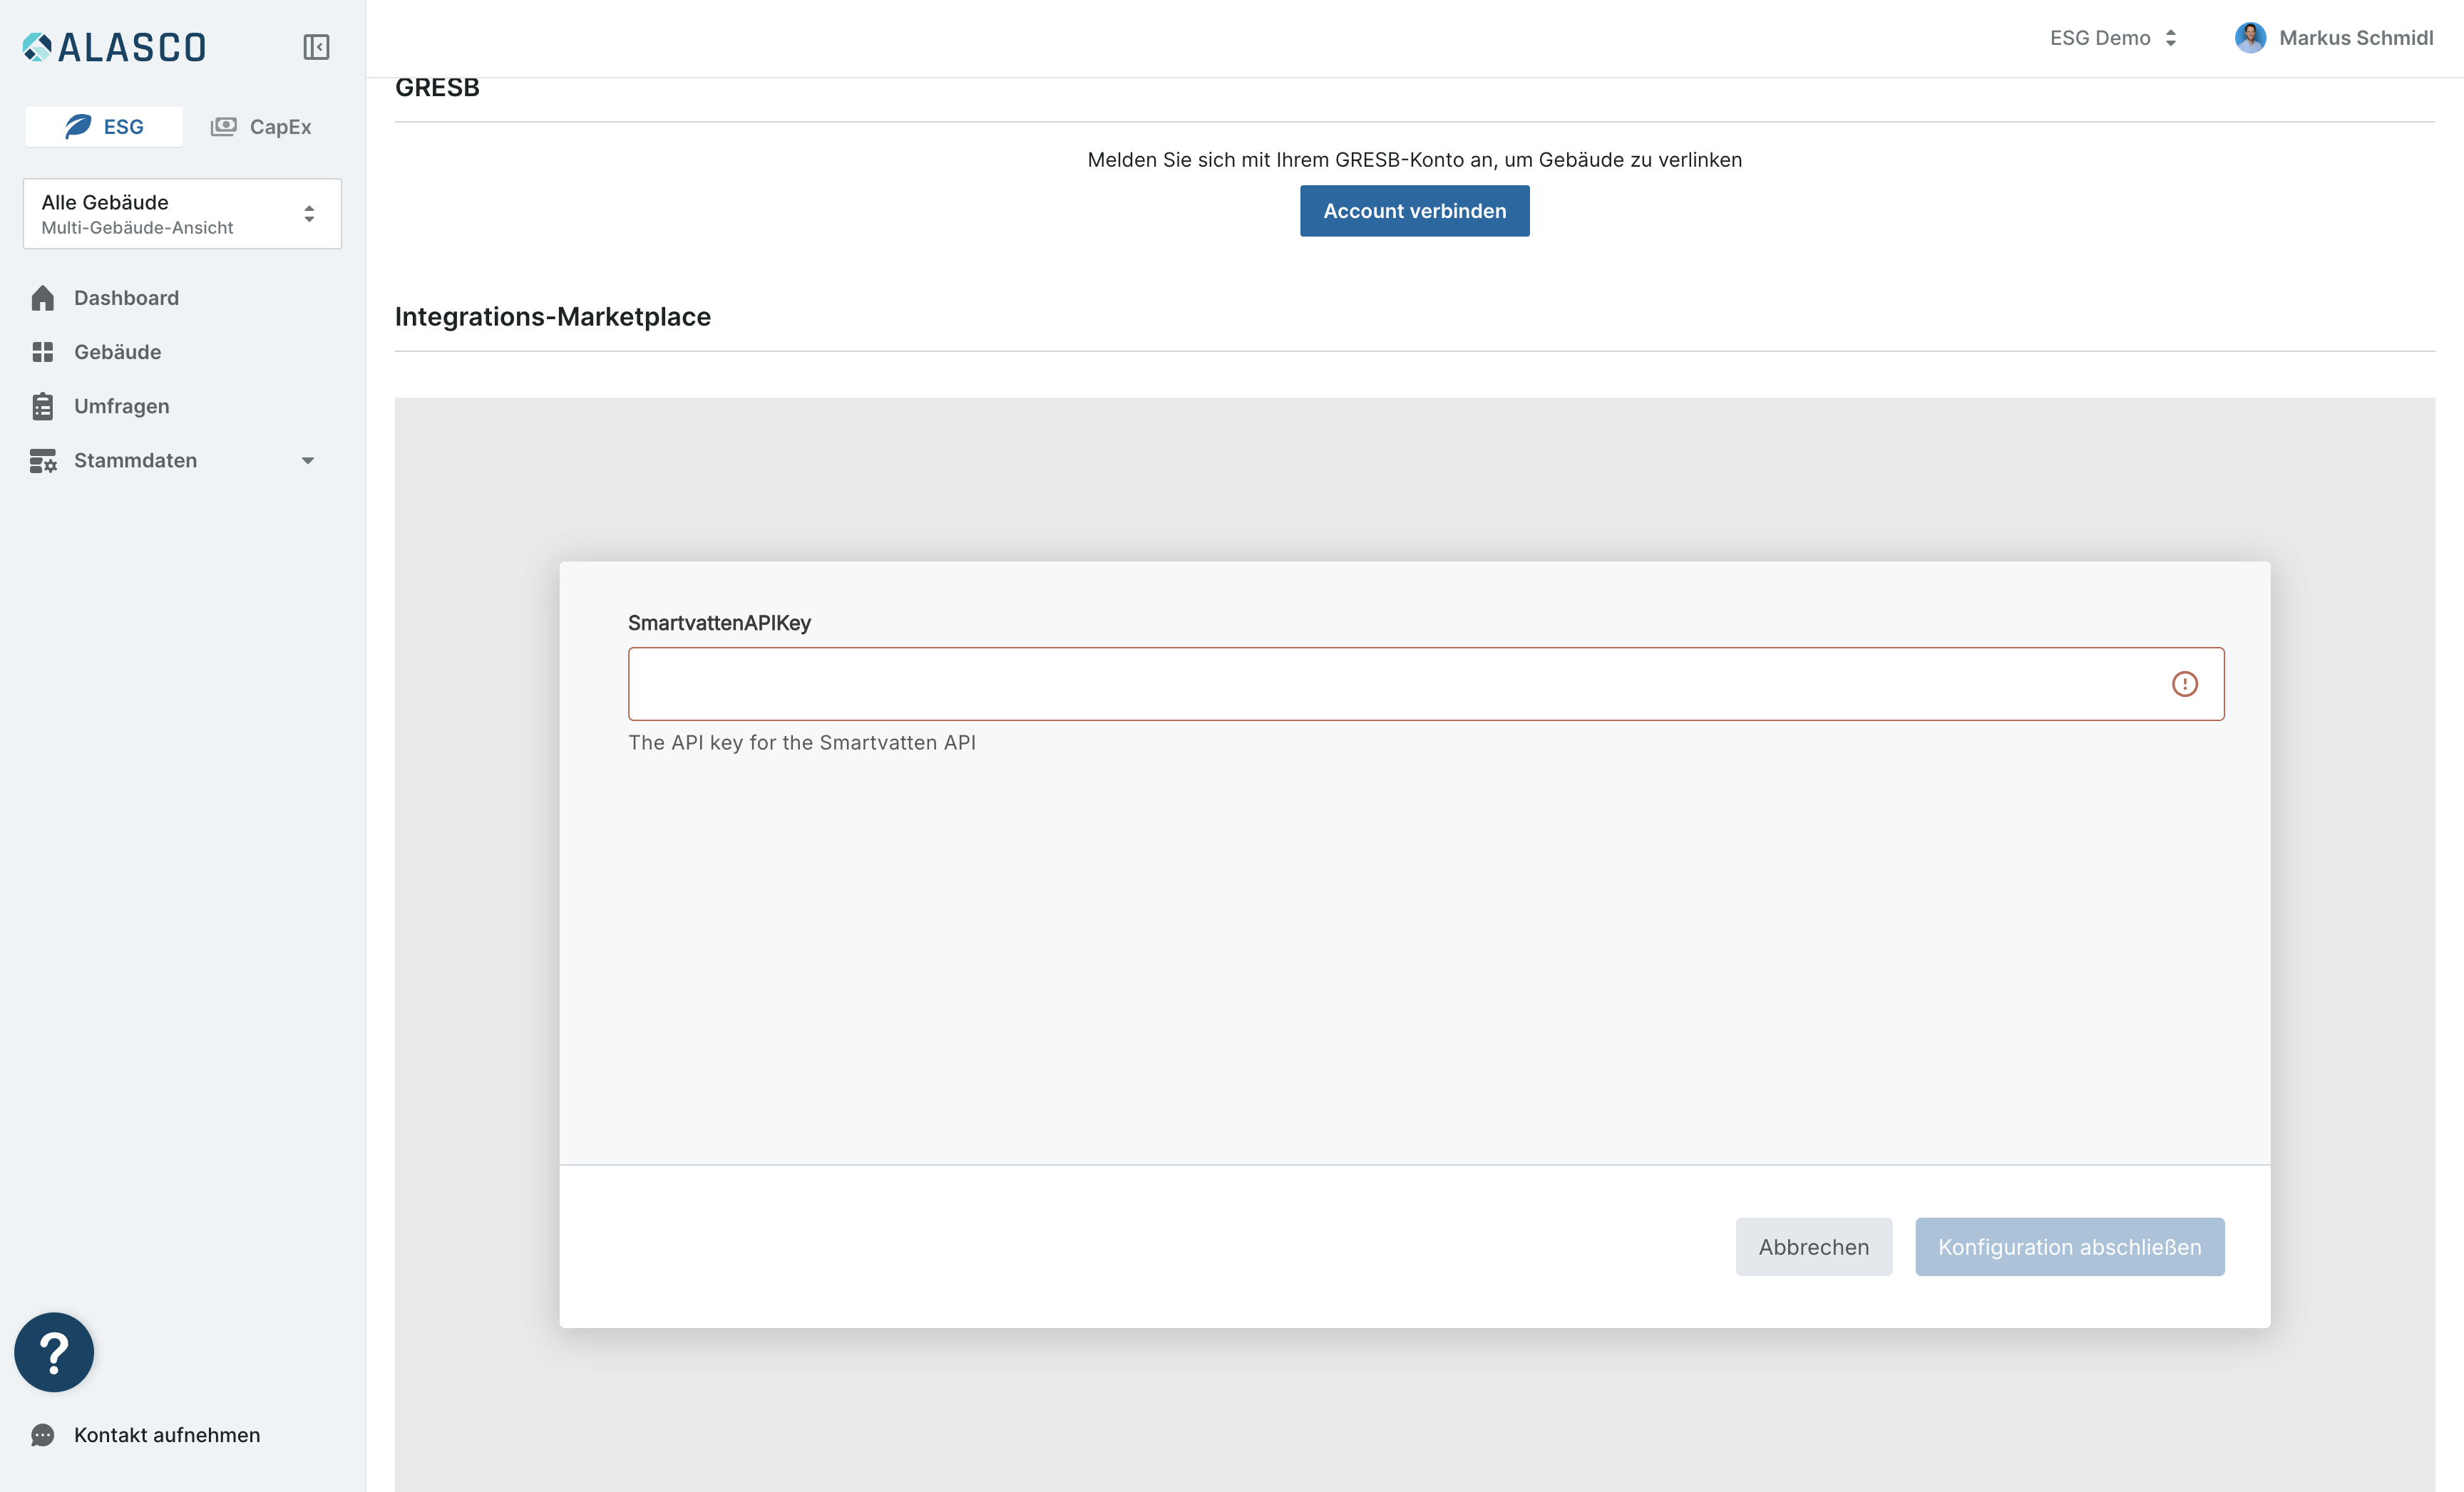Click the 'SmartvattenAPIKey' field label
Viewport: 2464px width, 1492px height.
pos(719,623)
